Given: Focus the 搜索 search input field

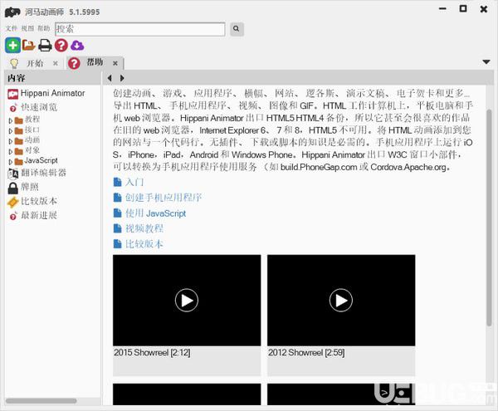Looking at the screenshot, I should (x=140, y=29).
